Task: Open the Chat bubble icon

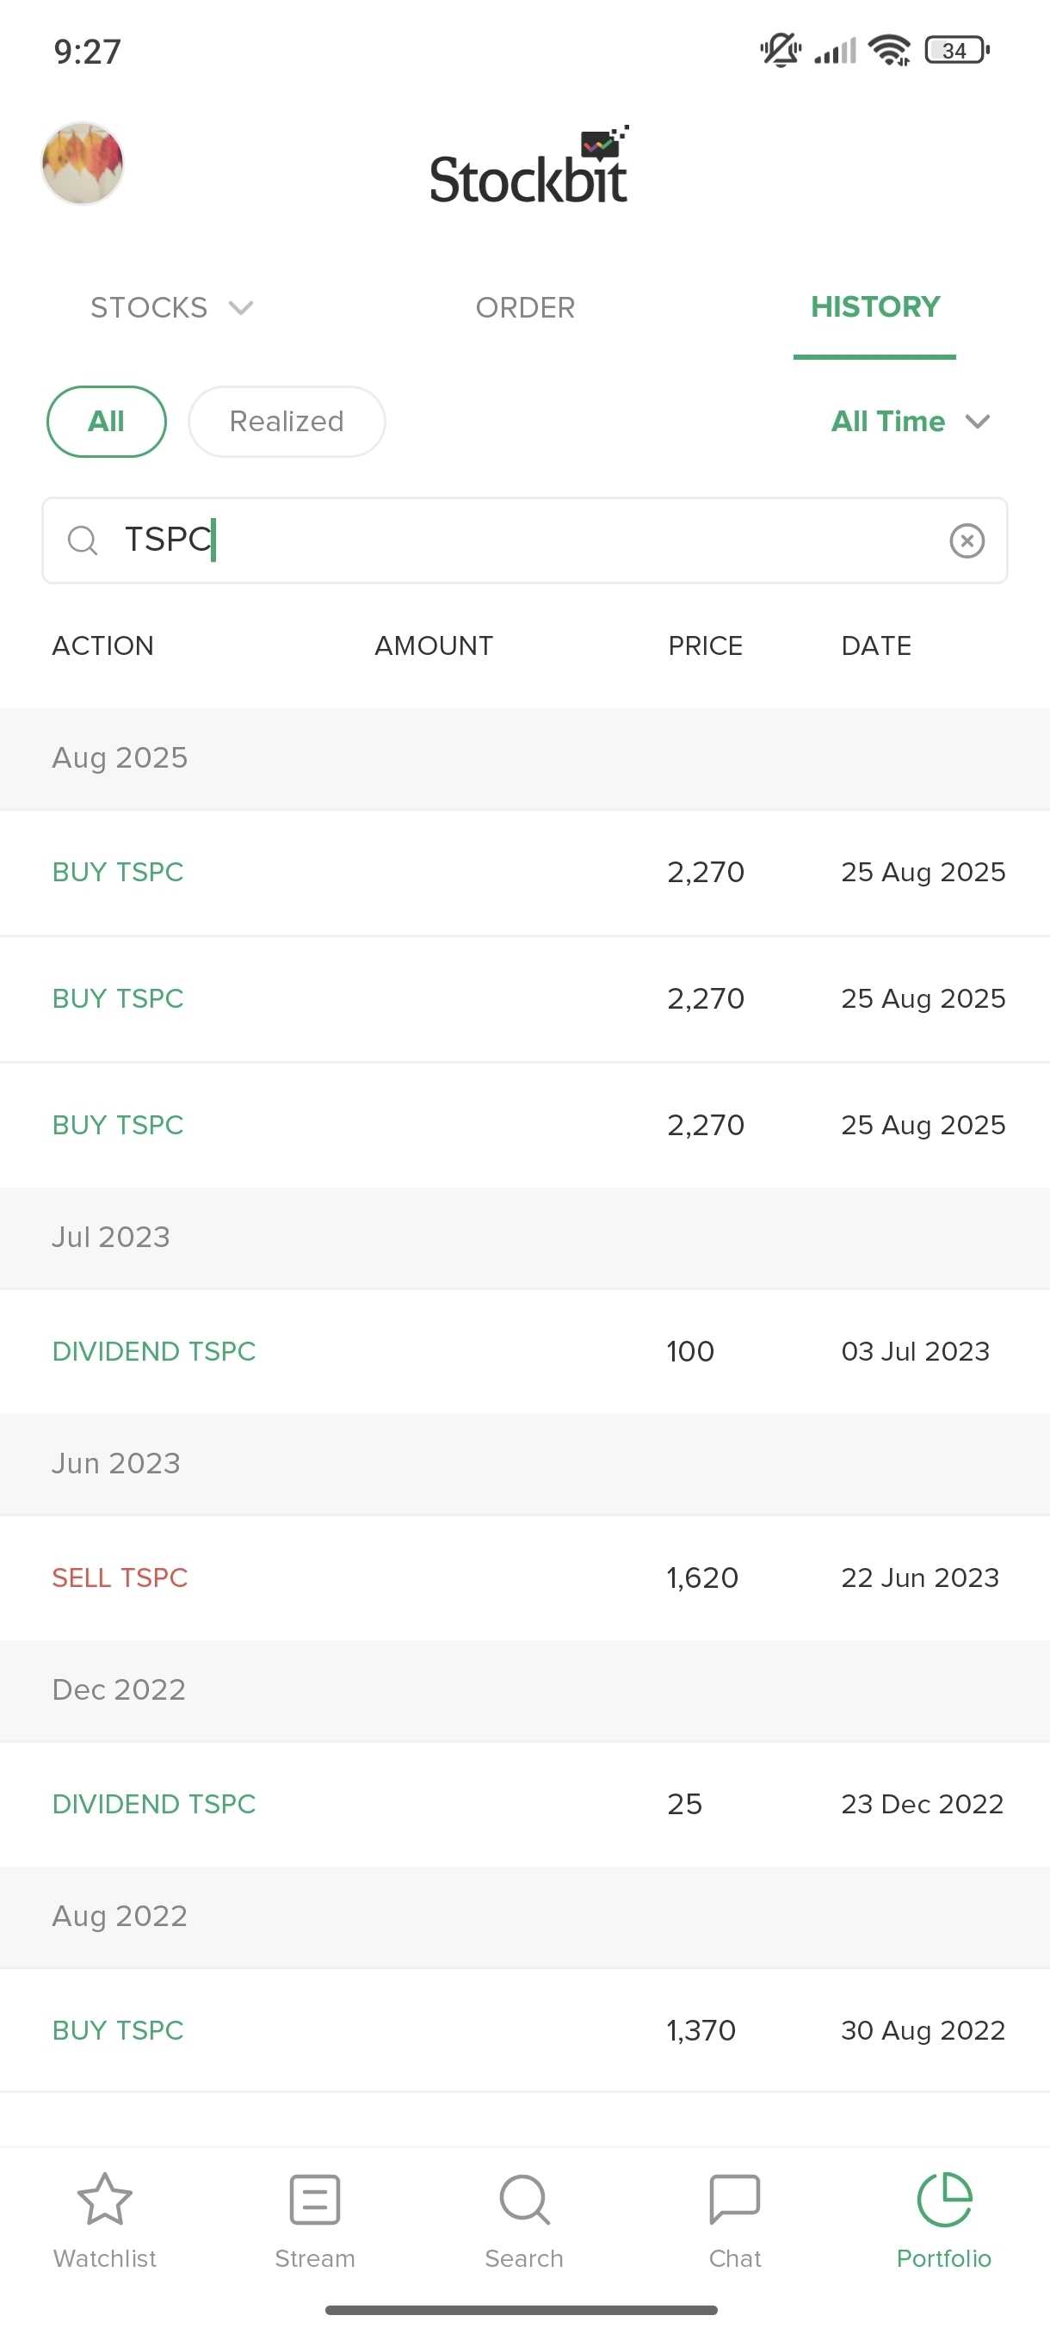Action: (x=734, y=2200)
